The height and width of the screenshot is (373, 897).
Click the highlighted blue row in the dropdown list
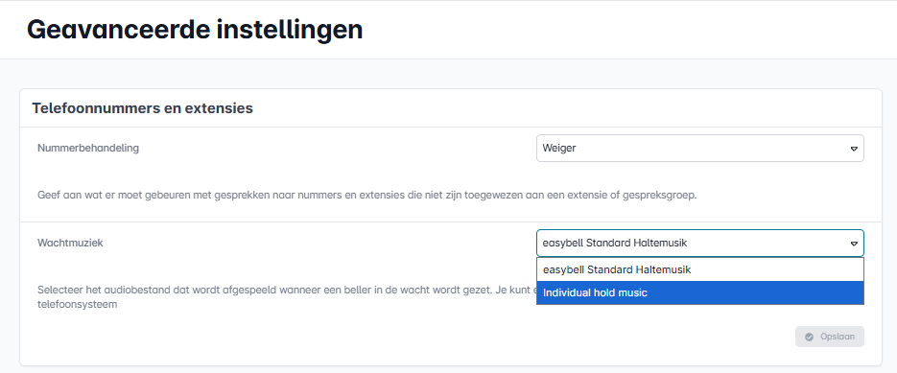(x=699, y=292)
